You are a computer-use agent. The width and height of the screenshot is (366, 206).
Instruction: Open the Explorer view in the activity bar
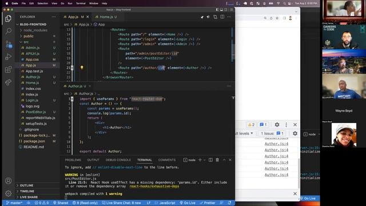click(x=8, y=18)
